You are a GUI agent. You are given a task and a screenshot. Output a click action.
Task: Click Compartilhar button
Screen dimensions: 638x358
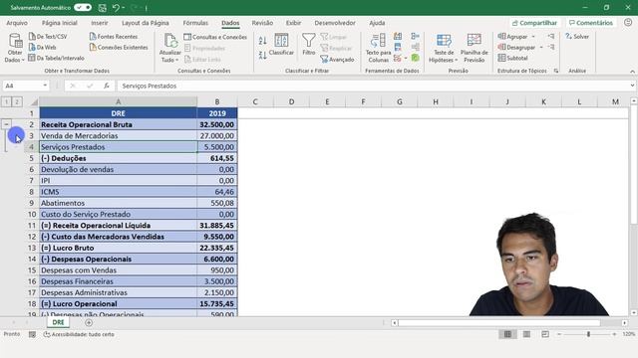point(534,23)
